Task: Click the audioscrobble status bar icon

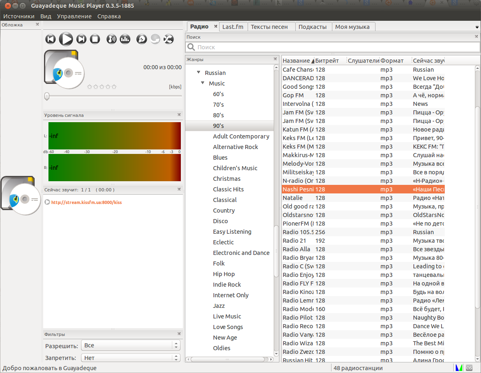Action: (x=469, y=368)
